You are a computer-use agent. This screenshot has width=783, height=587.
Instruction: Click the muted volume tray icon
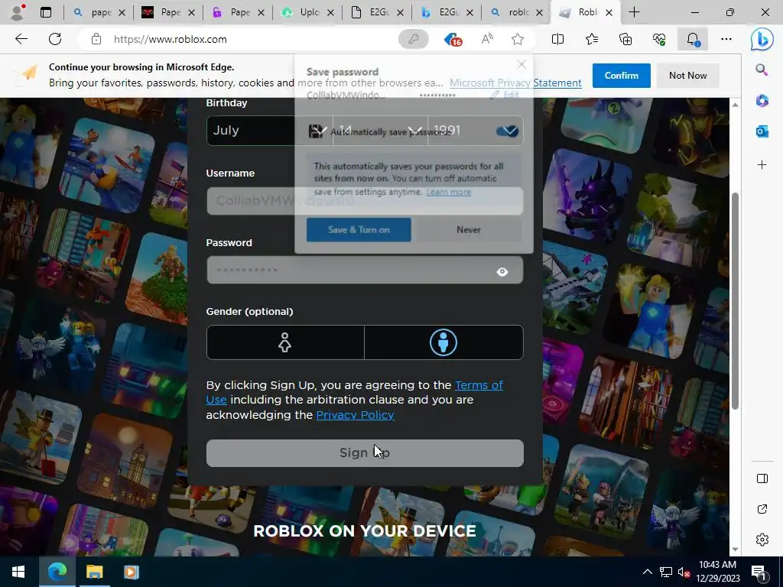pos(684,572)
